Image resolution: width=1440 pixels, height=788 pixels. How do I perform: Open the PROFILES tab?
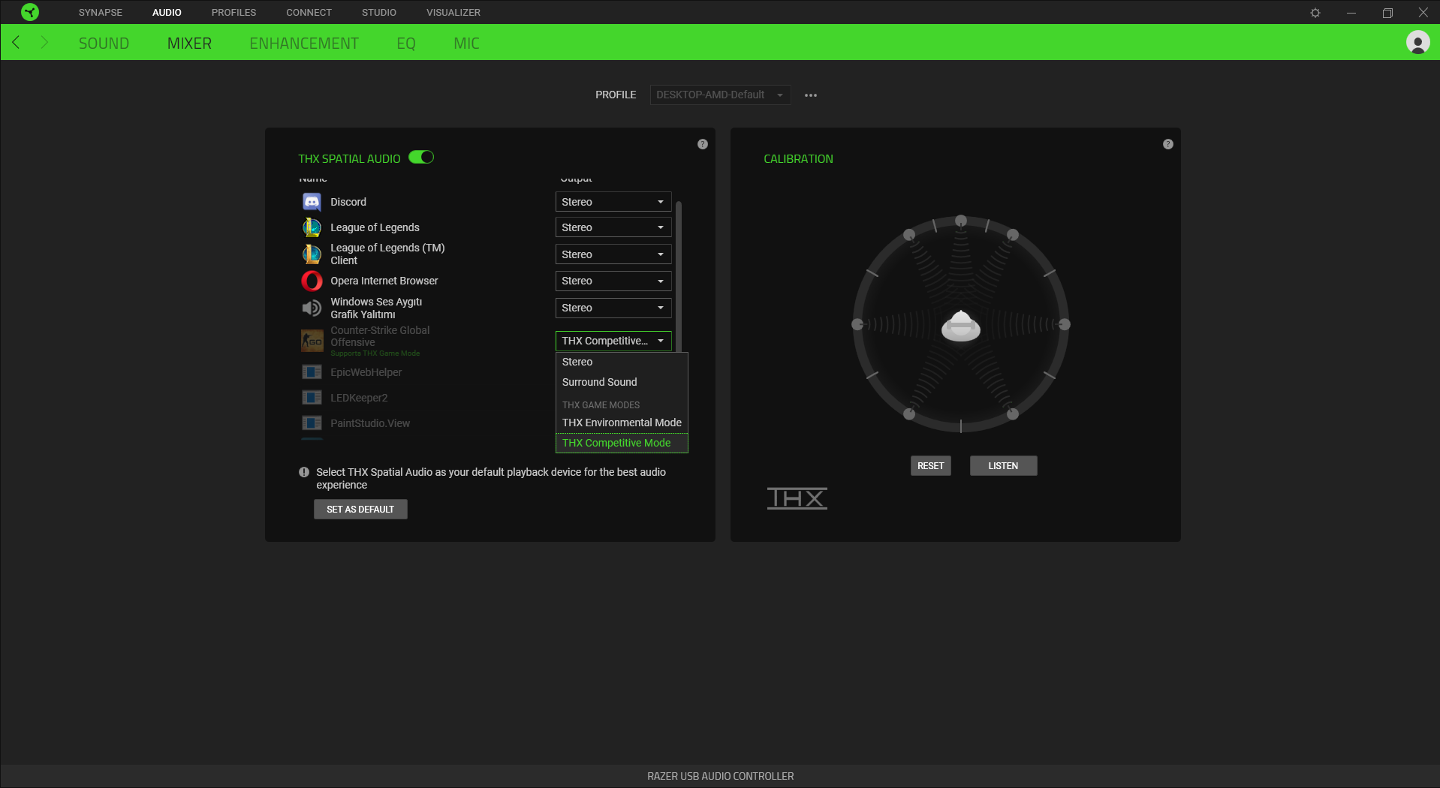click(233, 13)
